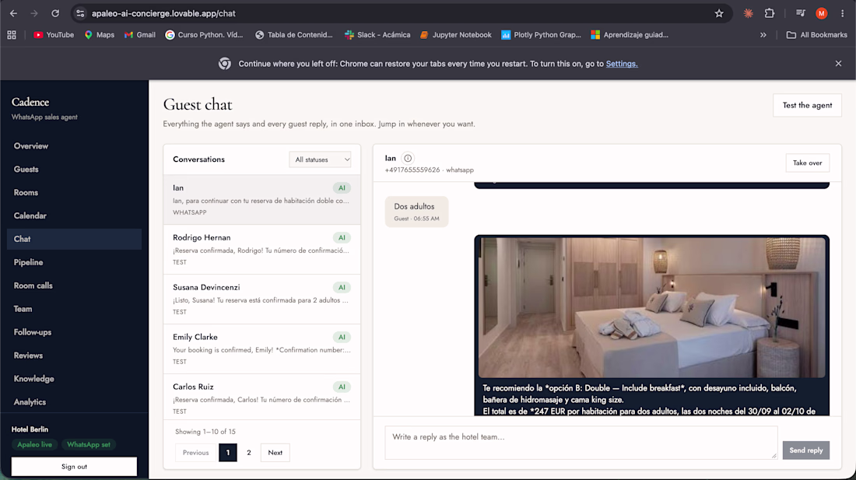
Task: Go to the Rooms page
Action: (74, 193)
